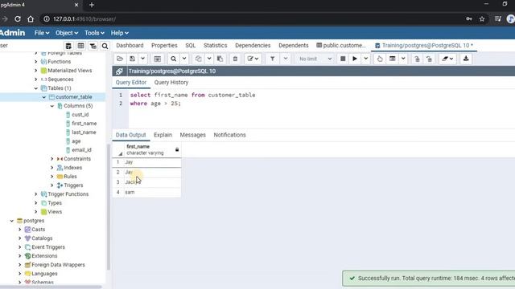Execute the query with play button
This screenshot has width=515, height=289.
[355, 59]
